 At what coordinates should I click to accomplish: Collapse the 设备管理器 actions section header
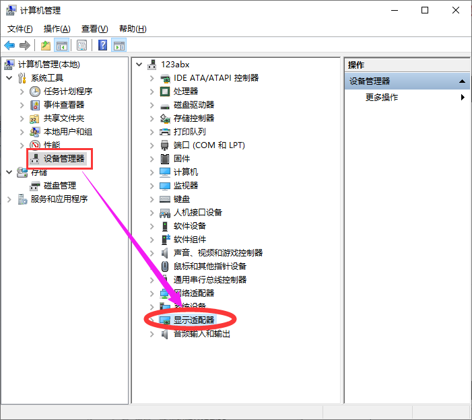(x=462, y=81)
